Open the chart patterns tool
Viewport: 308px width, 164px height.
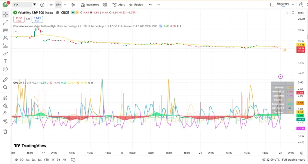point(5,38)
